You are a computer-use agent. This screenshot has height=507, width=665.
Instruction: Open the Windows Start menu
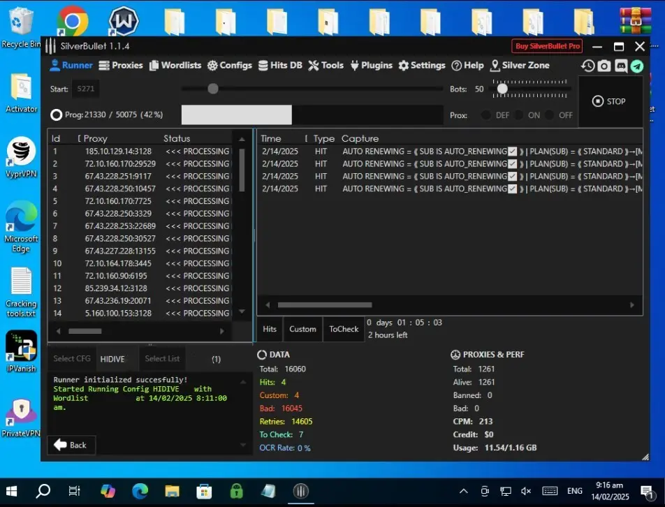(11, 492)
